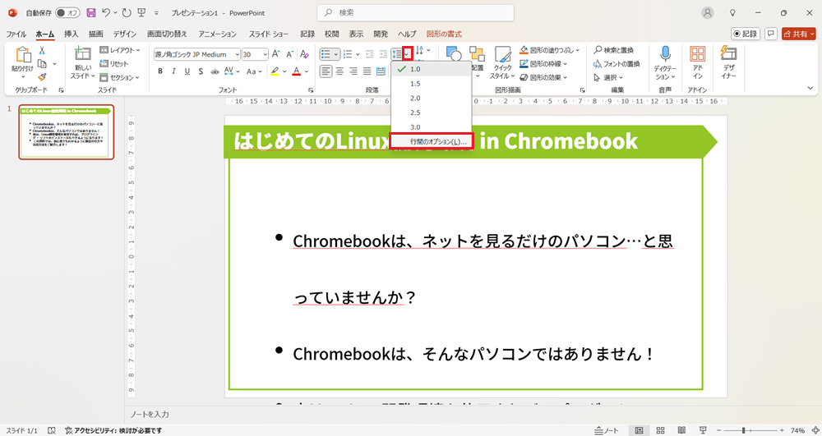Toggle Bold formatting
This screenshot has height=436, width=822.
[160, 71]
